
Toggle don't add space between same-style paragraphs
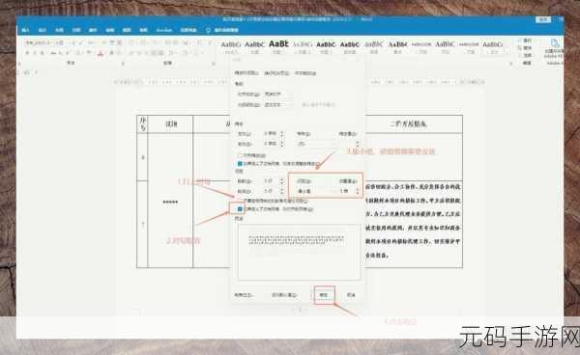pos(240,201)
